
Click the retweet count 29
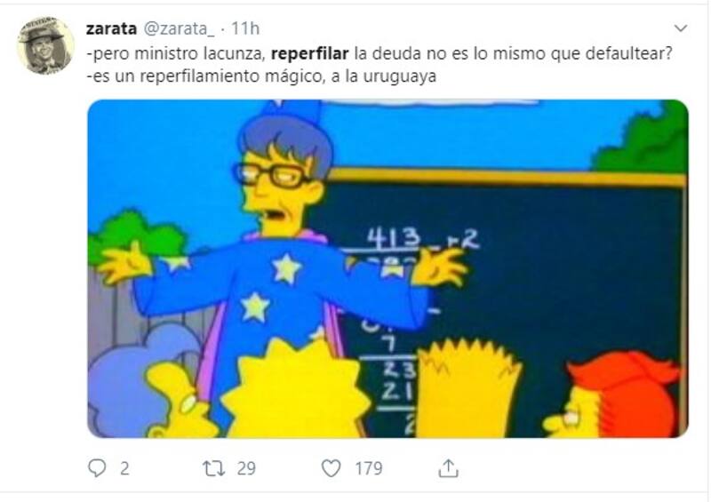click(246, 468)
